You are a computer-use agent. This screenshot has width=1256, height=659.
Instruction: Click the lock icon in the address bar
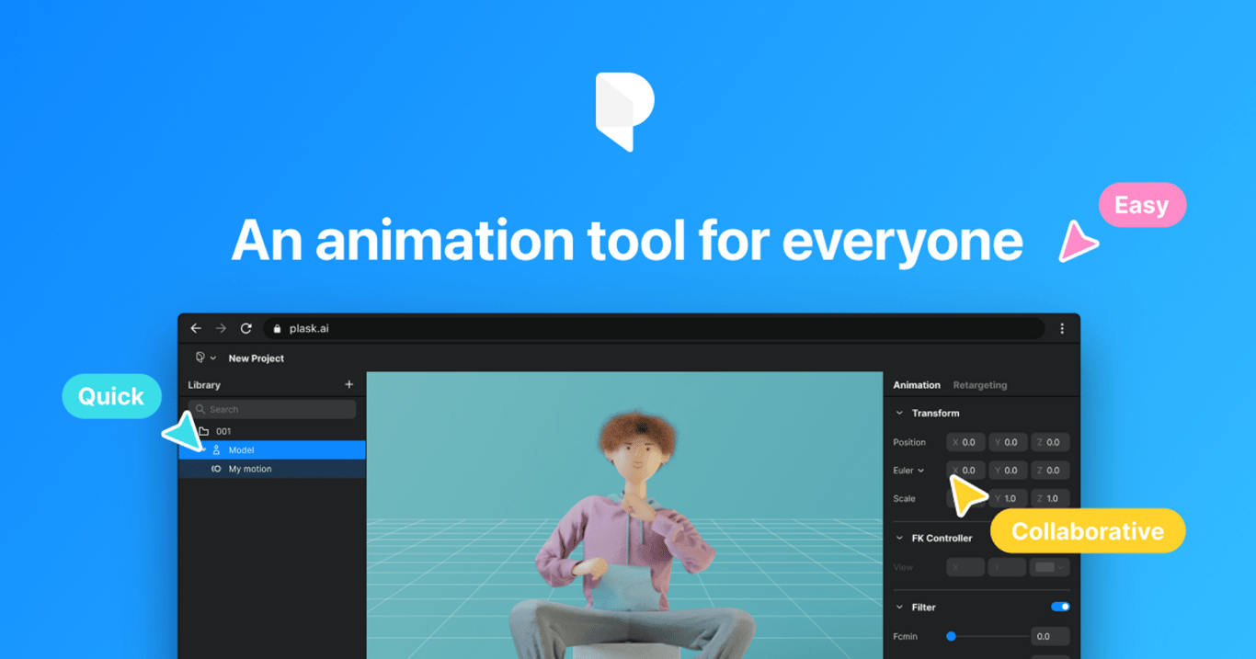[x=278, y=328]
